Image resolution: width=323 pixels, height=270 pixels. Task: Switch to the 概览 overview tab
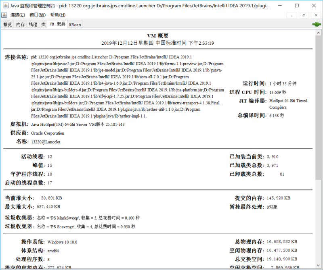[x=7, y=24]
